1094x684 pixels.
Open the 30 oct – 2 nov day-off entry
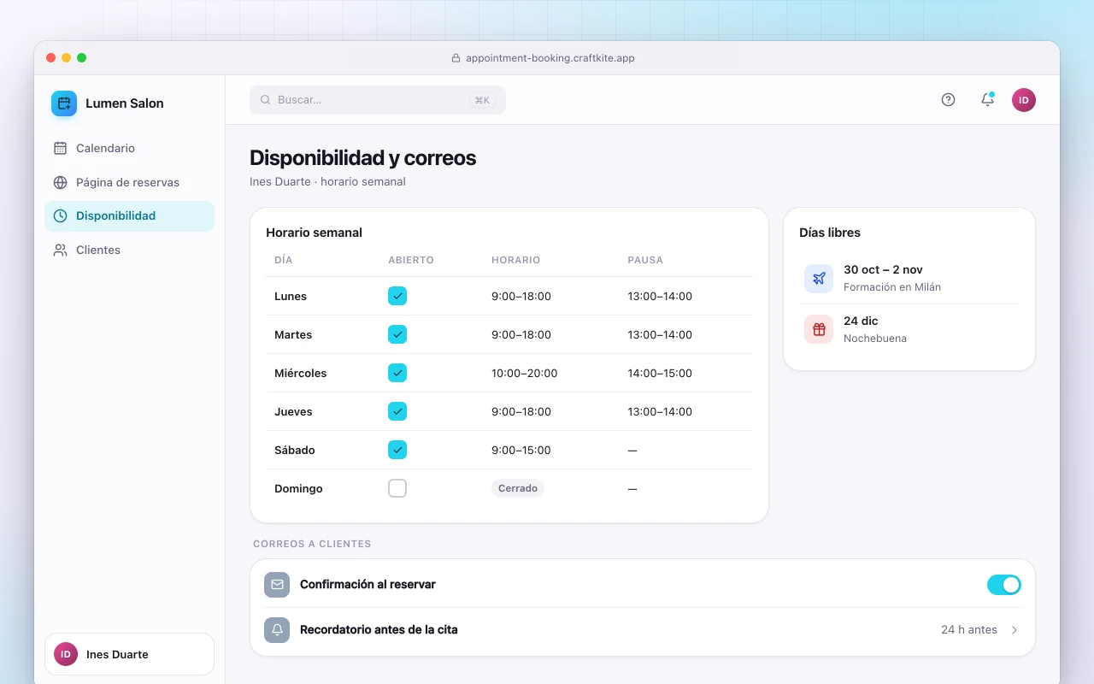tap(909, 279)
